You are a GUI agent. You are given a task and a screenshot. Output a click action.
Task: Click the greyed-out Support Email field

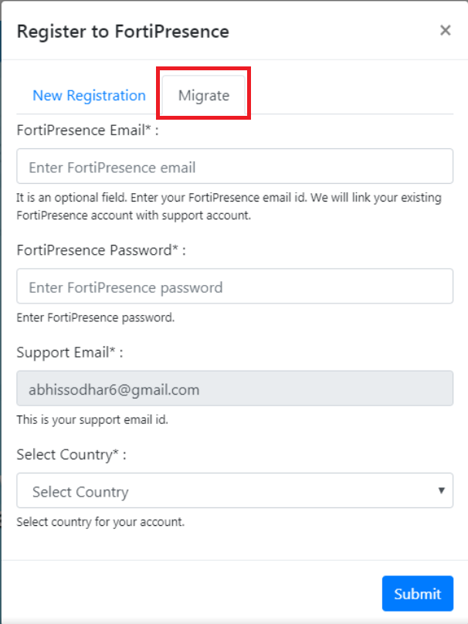[x=234, y=389]
